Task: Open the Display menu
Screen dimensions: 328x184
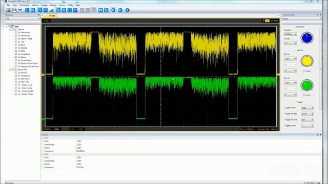Action: [53, 5]
